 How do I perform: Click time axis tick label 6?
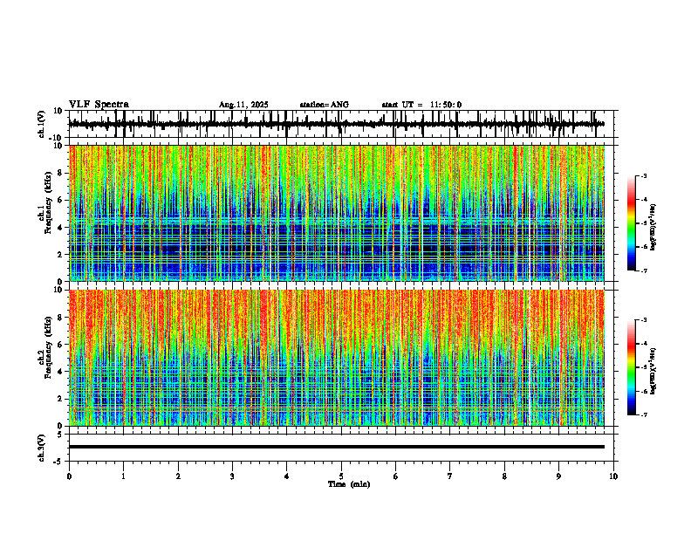tap(396, 476)
